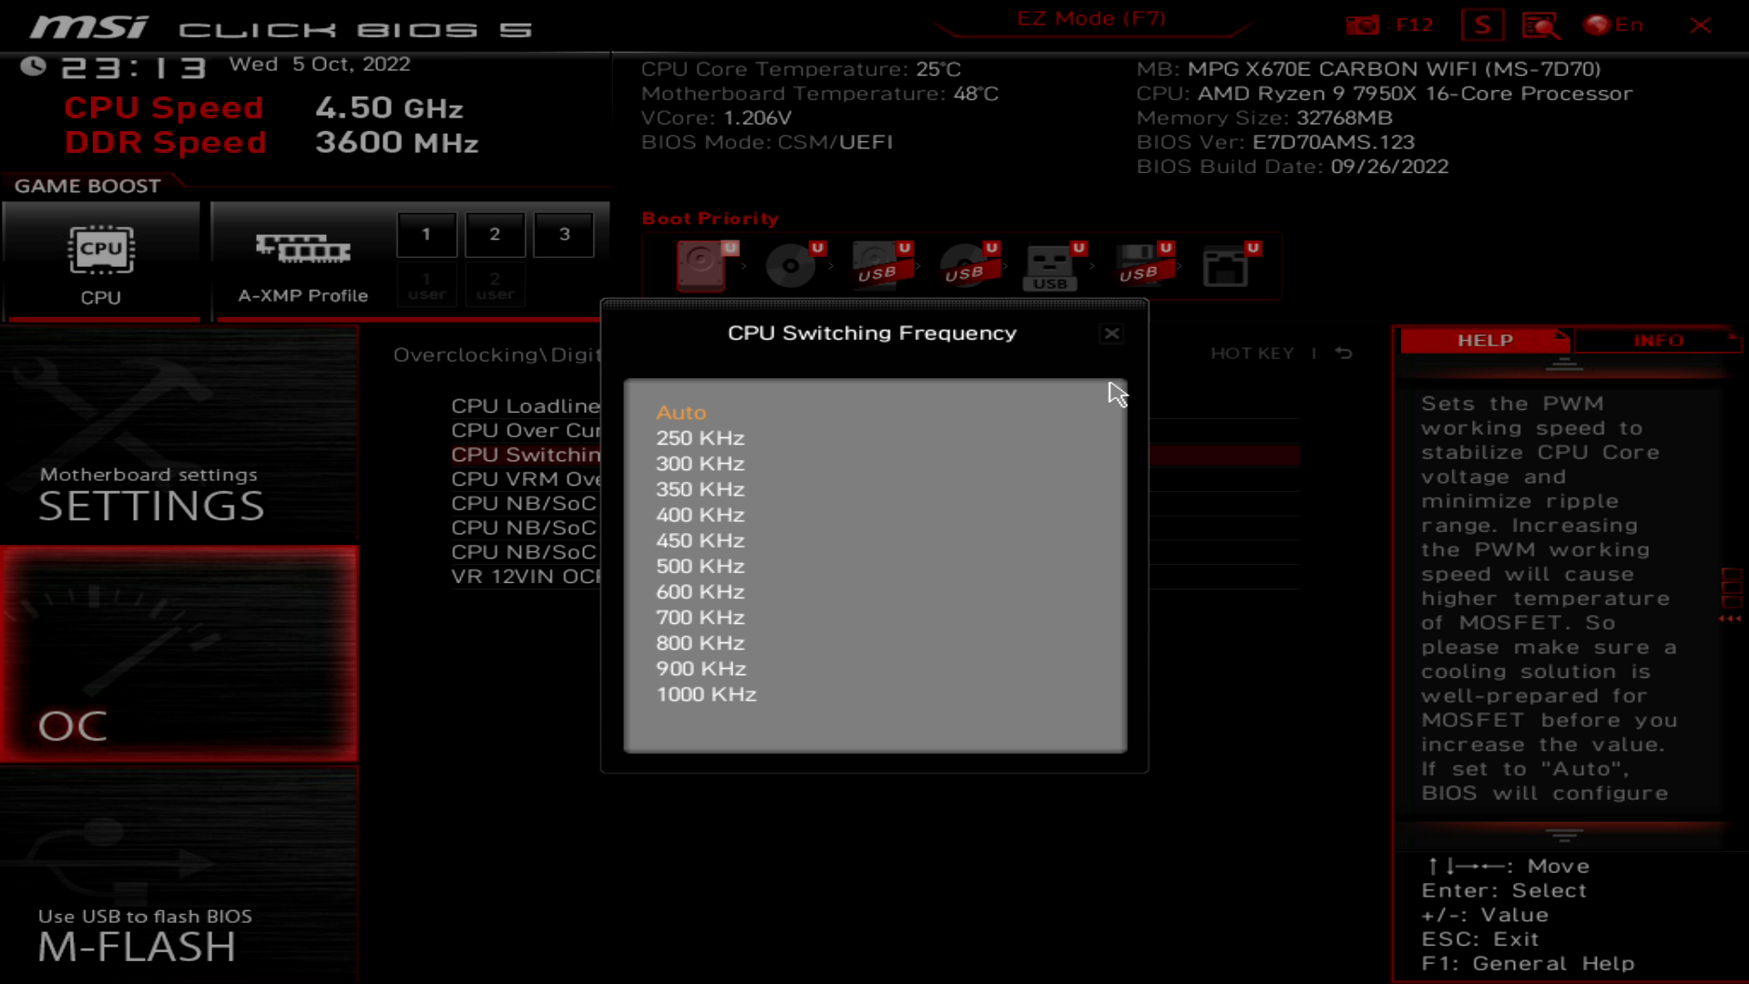Open the BIOS search magnifier icon

[x=1540, y=25]
